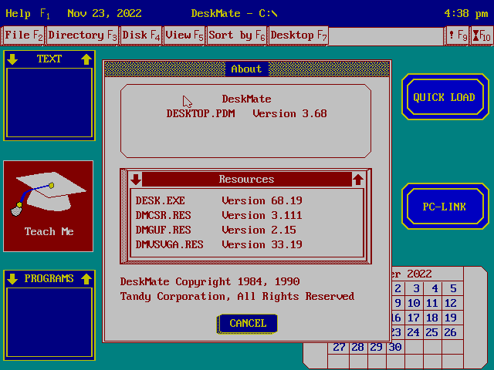Click CANCEL to close About dialog
Image resolution: width=494 pixels, height=370 pixels.
point(247,324)
